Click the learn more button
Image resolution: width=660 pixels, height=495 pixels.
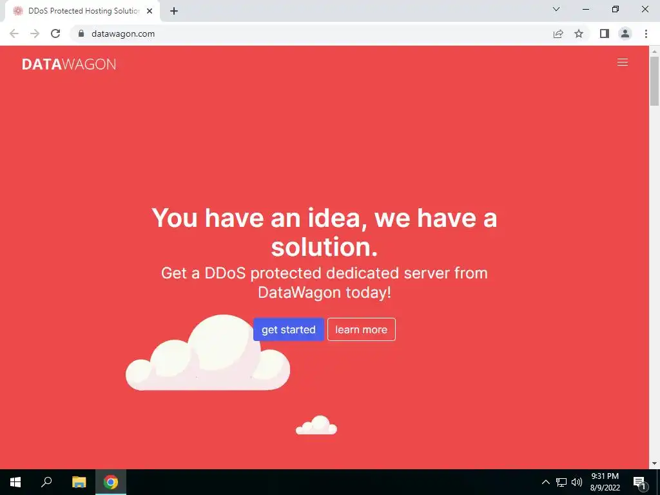pos(361,329)
